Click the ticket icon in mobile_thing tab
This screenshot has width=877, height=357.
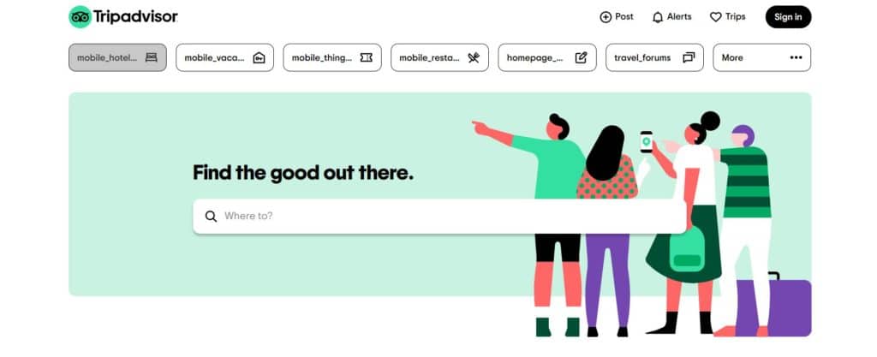(367, 57)
